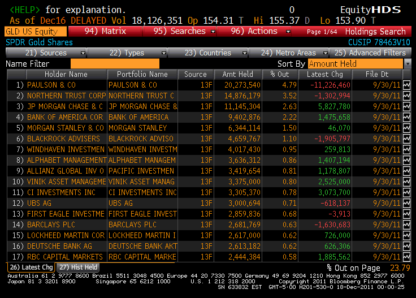Screen dimensions: 416x298
Task: Click the <HELP> for explanation text
Action: (x=68, y=10)
